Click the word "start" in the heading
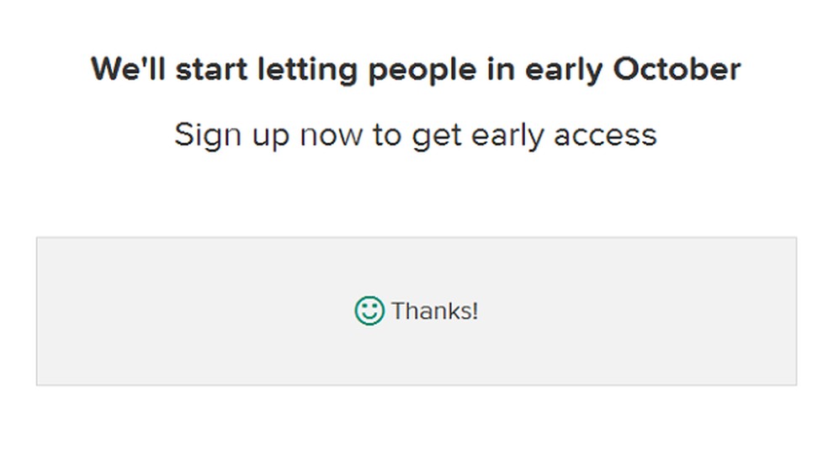The width and height of the screenshot is (828, 471). [205, 69]
